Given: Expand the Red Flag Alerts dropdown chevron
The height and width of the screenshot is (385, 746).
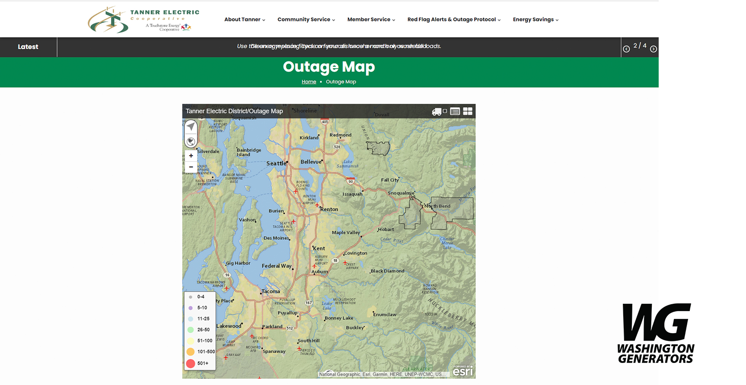Looking at the screenshot, I should 499,20.
